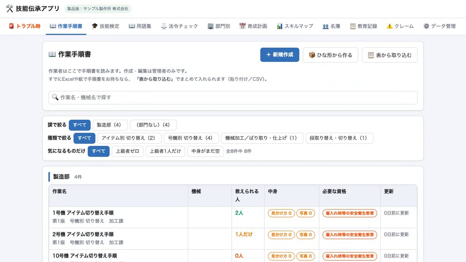
Task: Click the 作業名・機械名で探す search box
Action: pyautogui.click(x=233, y=97)
